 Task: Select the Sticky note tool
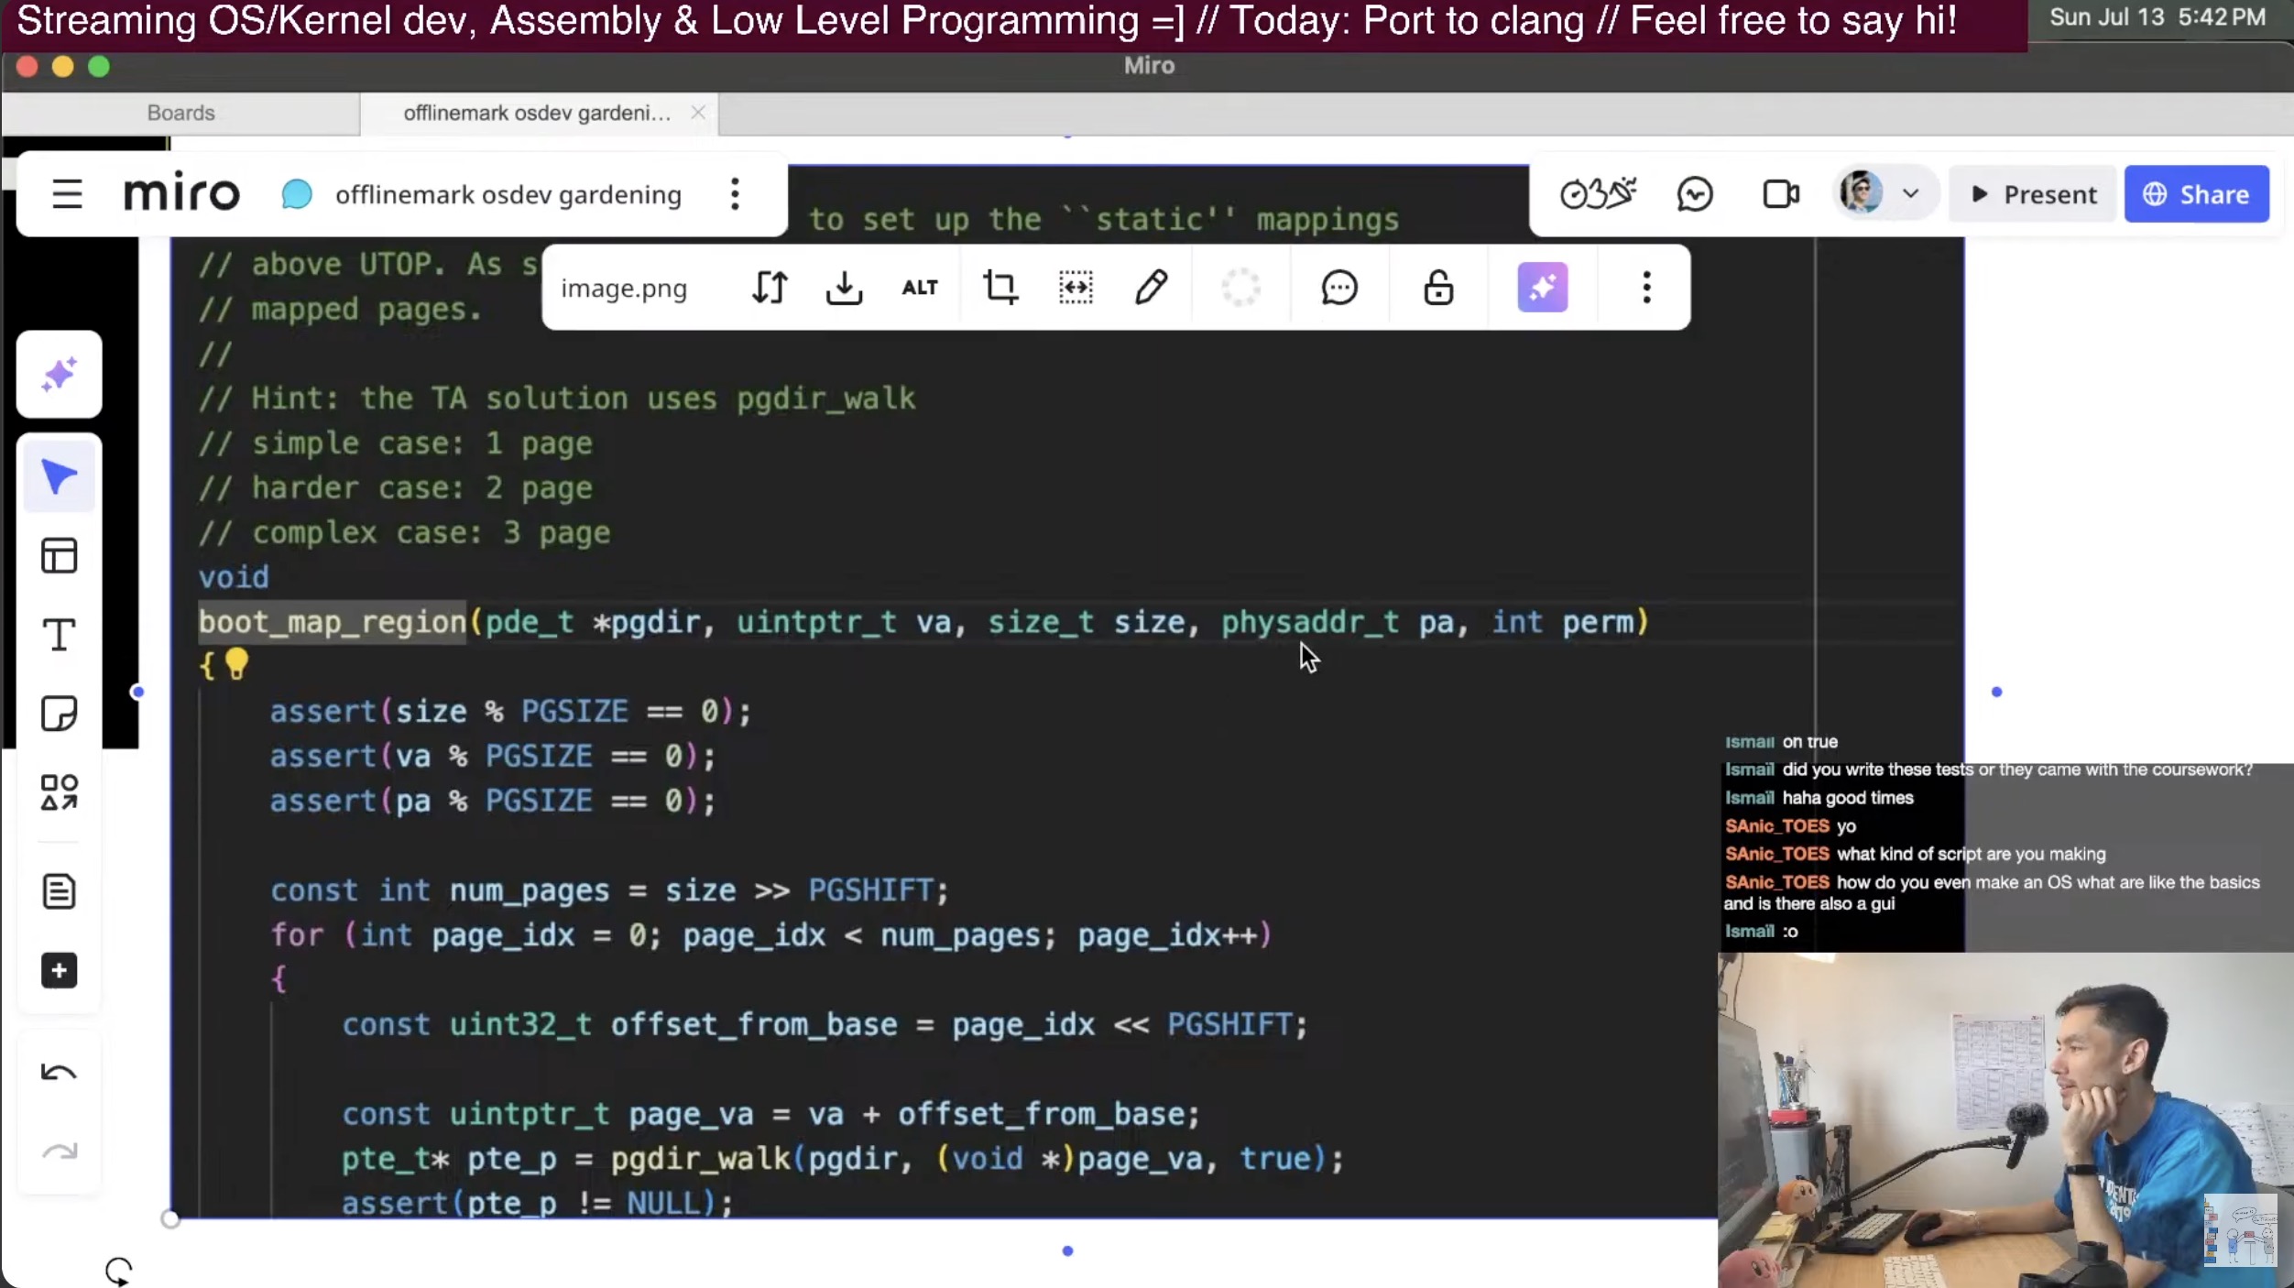point(59,714)
